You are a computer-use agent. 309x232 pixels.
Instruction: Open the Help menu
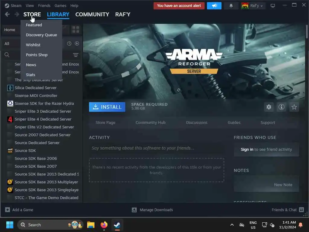coord(74,5)
